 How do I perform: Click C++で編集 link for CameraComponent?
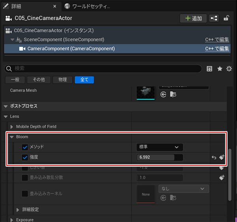coord(217,49)
